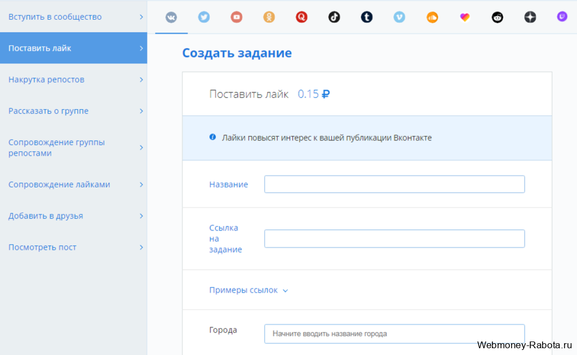Choose the Likee heart icon
The height and width of the screenshot is (355, 577).
(465, 17)
